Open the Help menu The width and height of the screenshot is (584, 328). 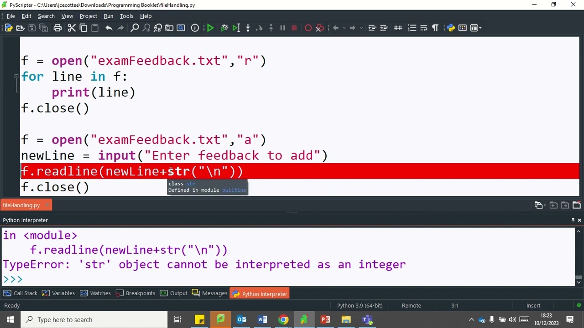tap(146, 16)
